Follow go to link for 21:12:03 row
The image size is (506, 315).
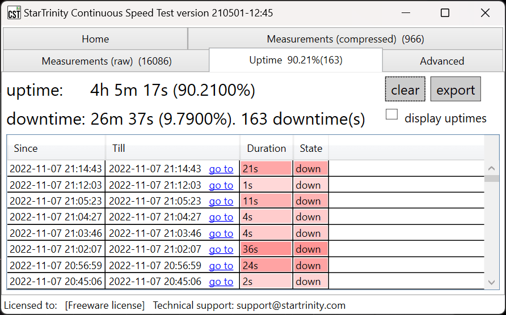coord(221,185)
